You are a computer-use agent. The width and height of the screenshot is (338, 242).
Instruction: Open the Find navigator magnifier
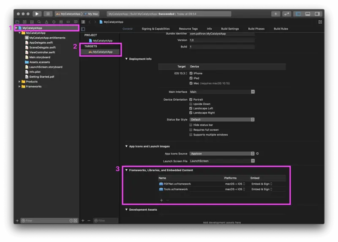pyautogui.click(x=39, y=22)
